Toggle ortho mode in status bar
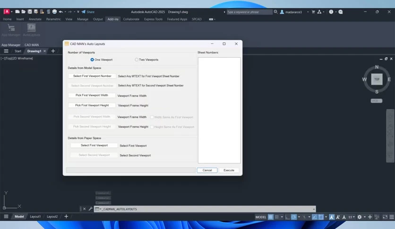 (287, 217)
